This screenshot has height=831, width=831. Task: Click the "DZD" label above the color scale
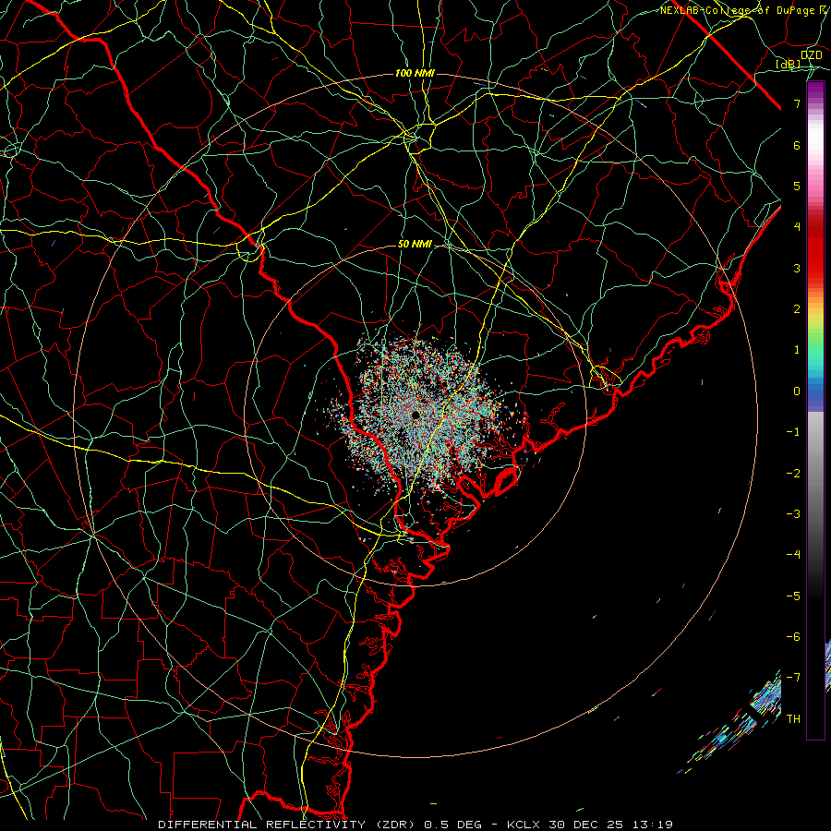click(811, 55)
